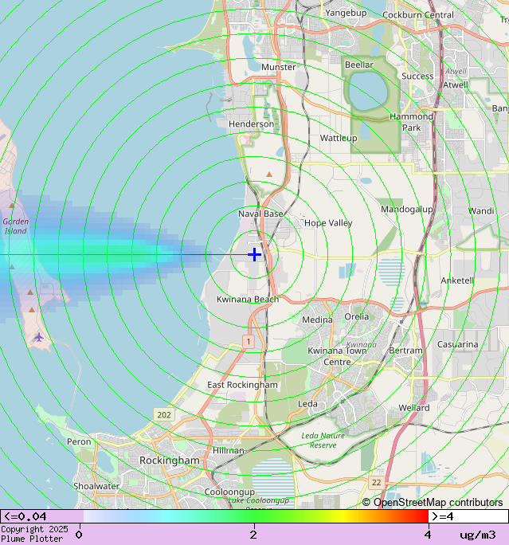The image size is (509, 545).
Task: Click the Naval Base place label
Action: coord(260,214)
